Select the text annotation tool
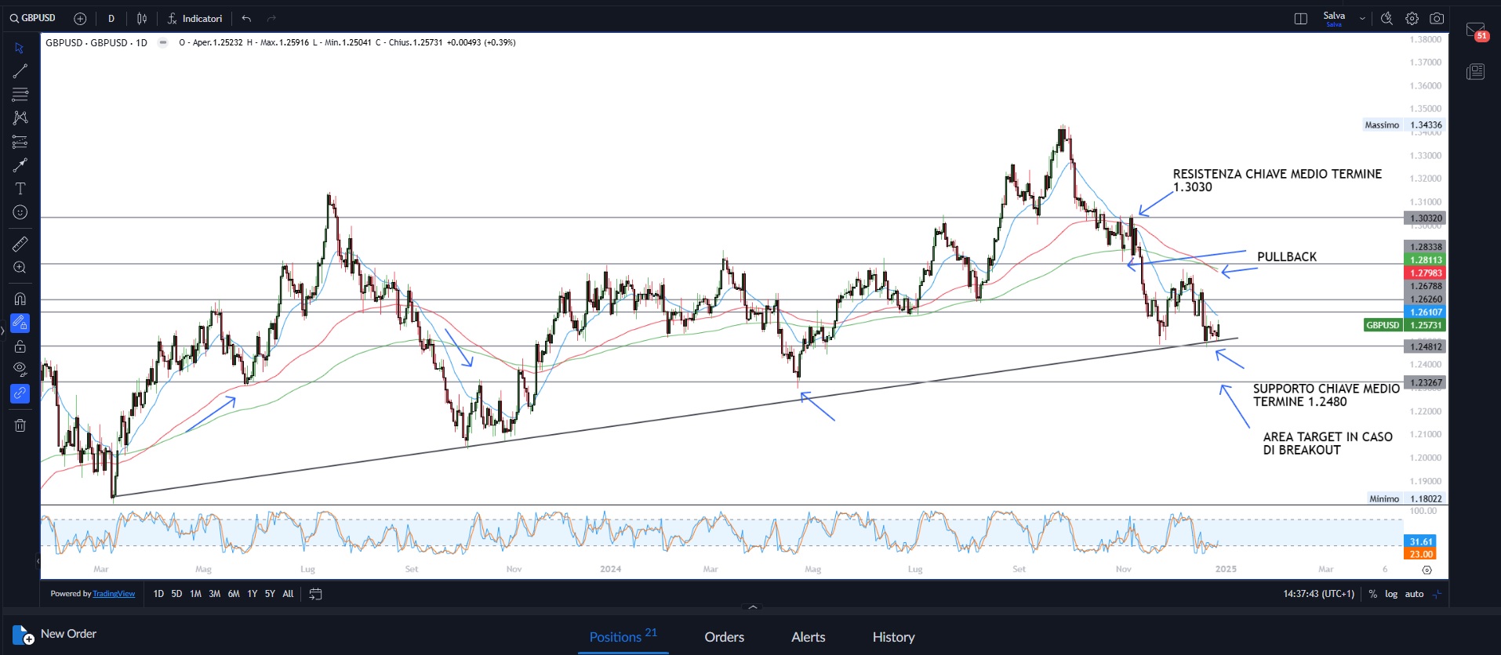 20,189
